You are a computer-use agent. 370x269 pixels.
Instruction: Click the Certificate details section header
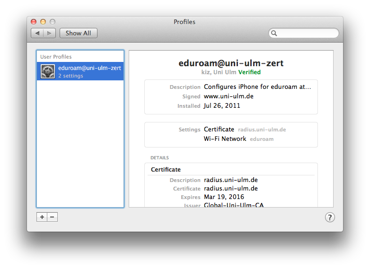(166, 169)
